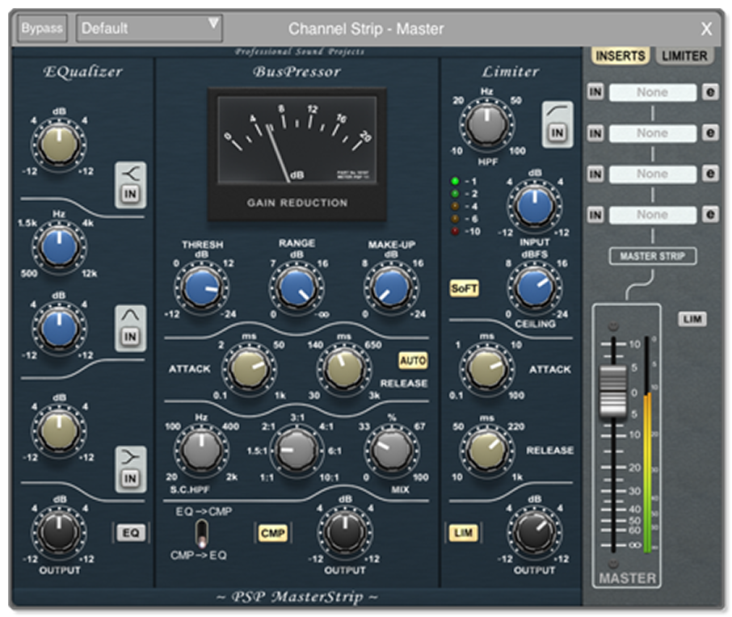Click the Equalizer bottom band gain knob
The height and width of the screenshot is (617, 732).
pos(59,430)
